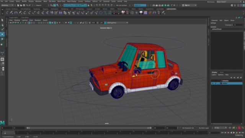Screen dimensions: 245x138
Task: Go to start of playback range
Action: coord(222,133)
